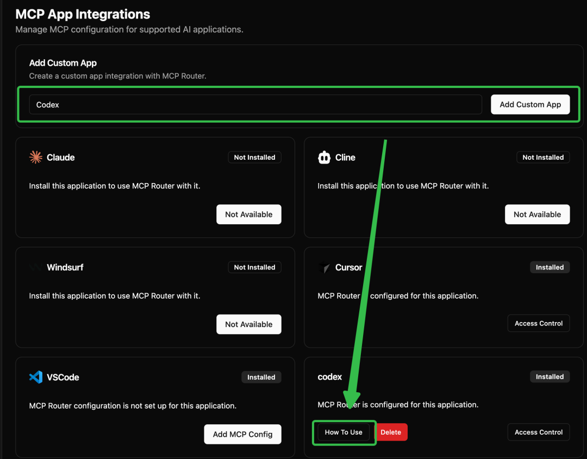Click the Not Installed badge on Claude

[x=254, y=158]
